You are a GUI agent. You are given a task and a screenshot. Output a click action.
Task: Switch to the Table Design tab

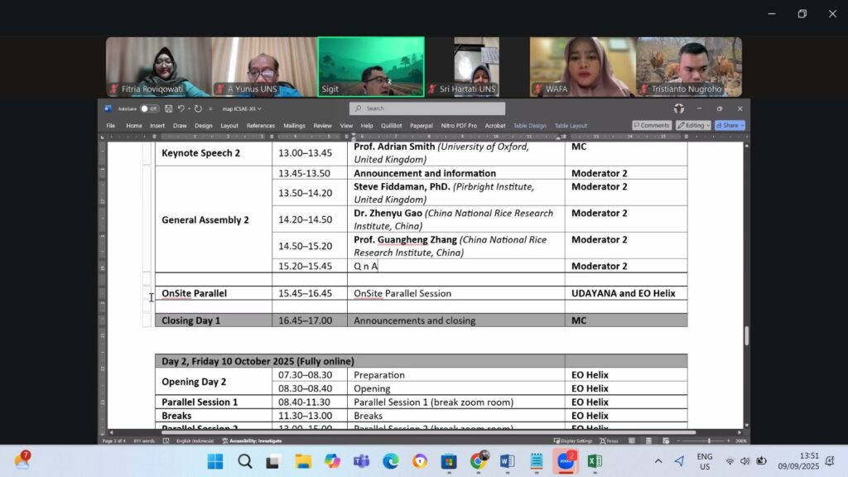(x=529, y=126)
